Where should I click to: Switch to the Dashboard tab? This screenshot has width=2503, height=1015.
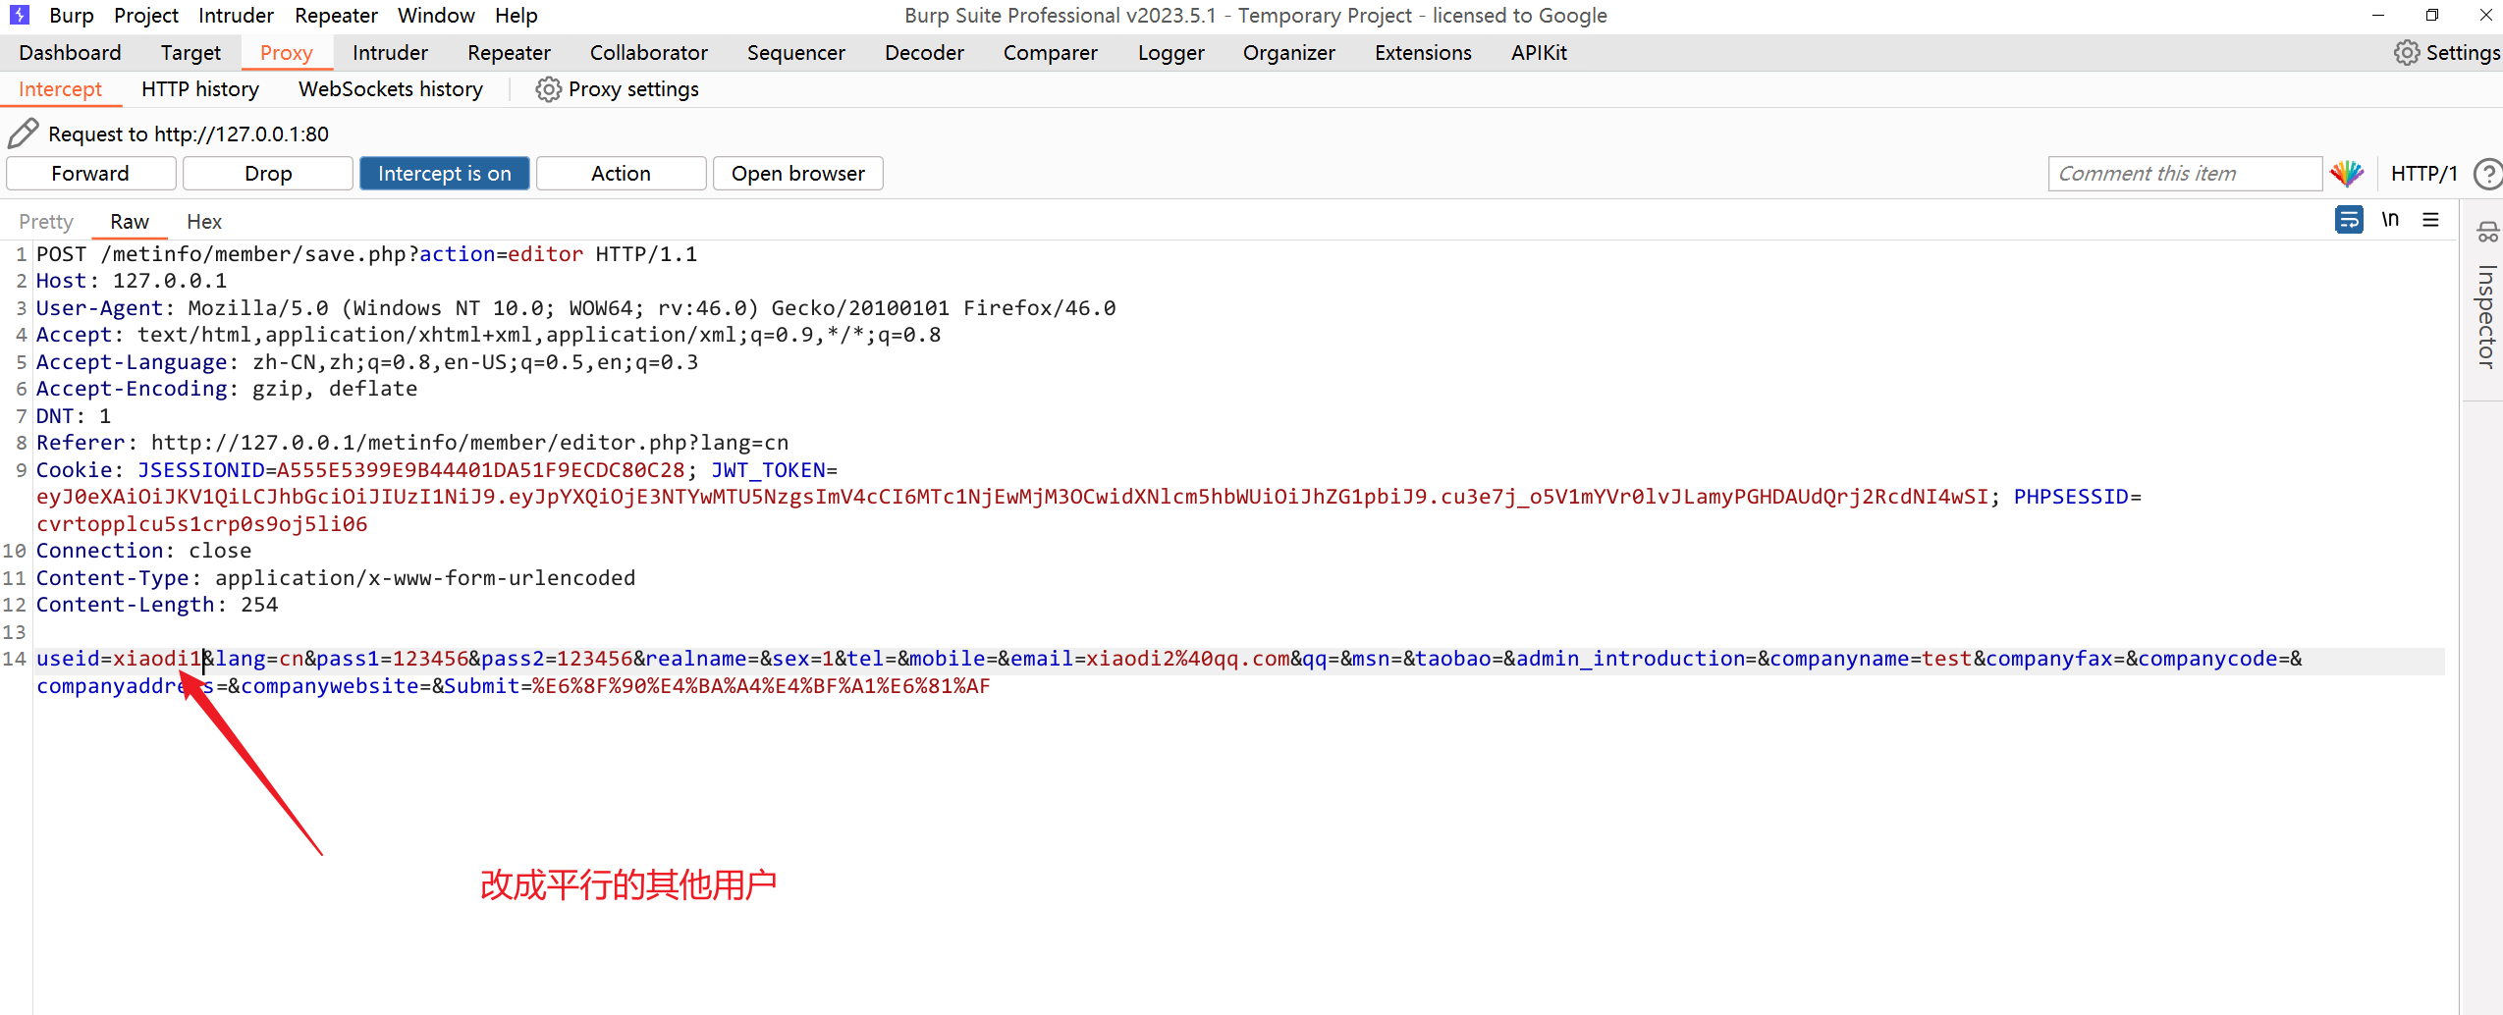pyautogui.click(x=70, y=53)
